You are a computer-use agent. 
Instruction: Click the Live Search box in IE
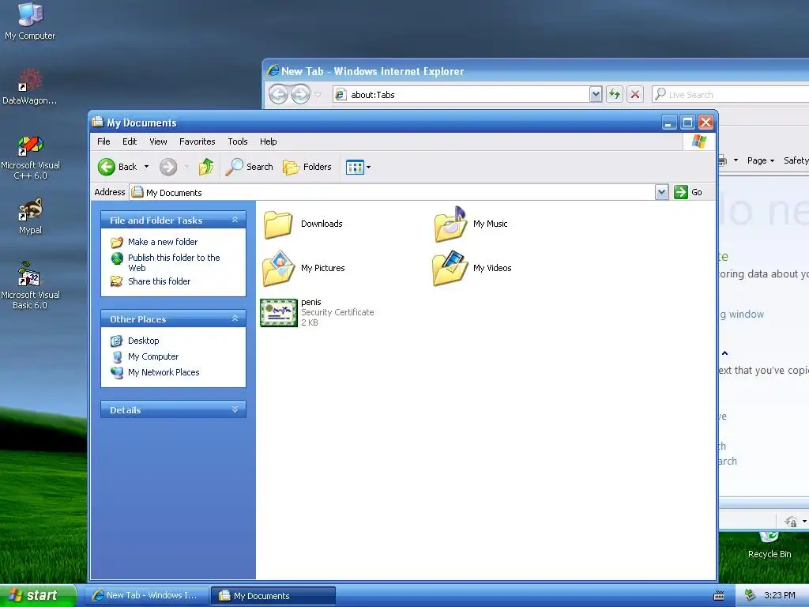point(731,95)
